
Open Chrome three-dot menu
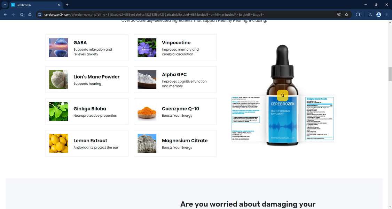pyautogui.click(x=387, y=15)
